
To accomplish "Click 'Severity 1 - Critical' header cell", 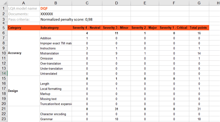I will [x=174, y=28].
